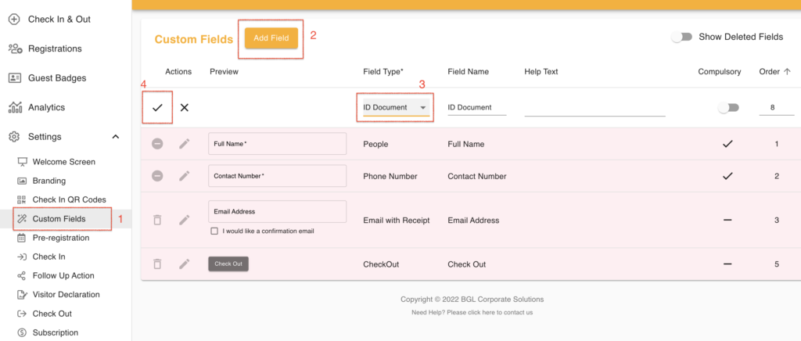Toggle Show Deleted Fields switch
Screen dimensions: 801x341
(x=682, y=37)
